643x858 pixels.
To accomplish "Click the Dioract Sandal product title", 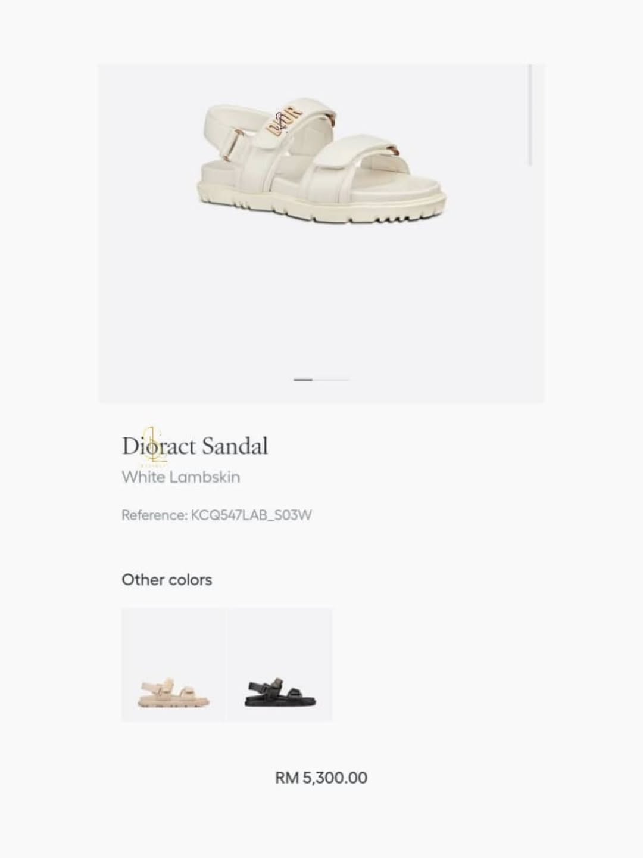I will [x=195, y=446].
